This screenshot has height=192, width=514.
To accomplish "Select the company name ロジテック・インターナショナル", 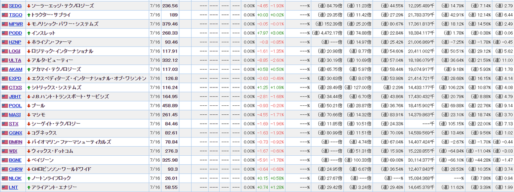I will click(62, 51).
